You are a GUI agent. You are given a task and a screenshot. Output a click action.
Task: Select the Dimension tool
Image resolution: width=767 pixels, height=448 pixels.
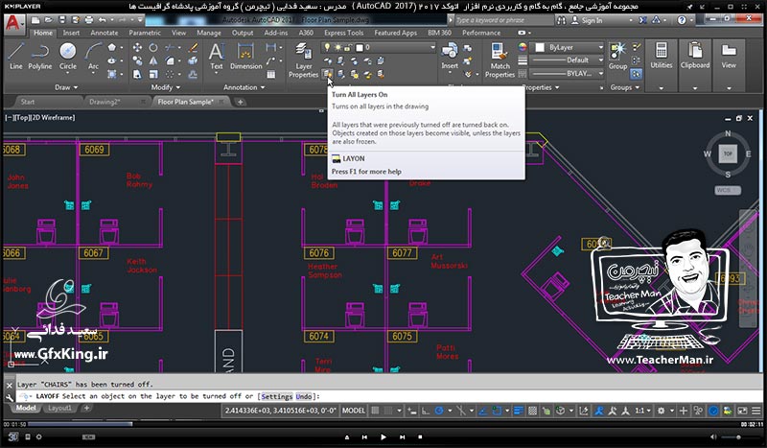pos(245,57)
